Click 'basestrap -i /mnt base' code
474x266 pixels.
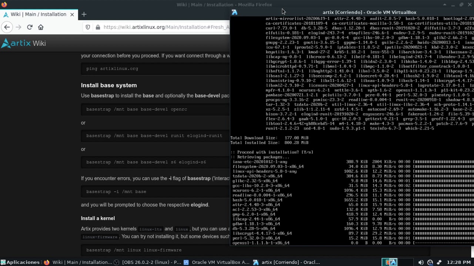click(x=116, y=192)
